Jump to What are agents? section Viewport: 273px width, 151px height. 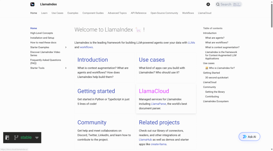point(215,38)
